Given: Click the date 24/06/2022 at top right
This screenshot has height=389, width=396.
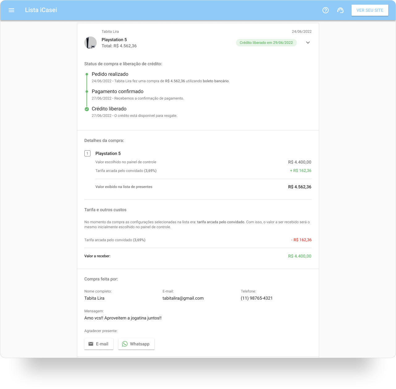Looking at the screenshot, I should [x=302, y=32].
